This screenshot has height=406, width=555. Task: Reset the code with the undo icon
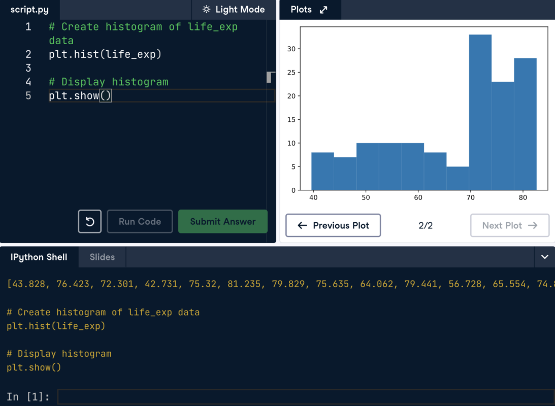(x=90, y=222)
